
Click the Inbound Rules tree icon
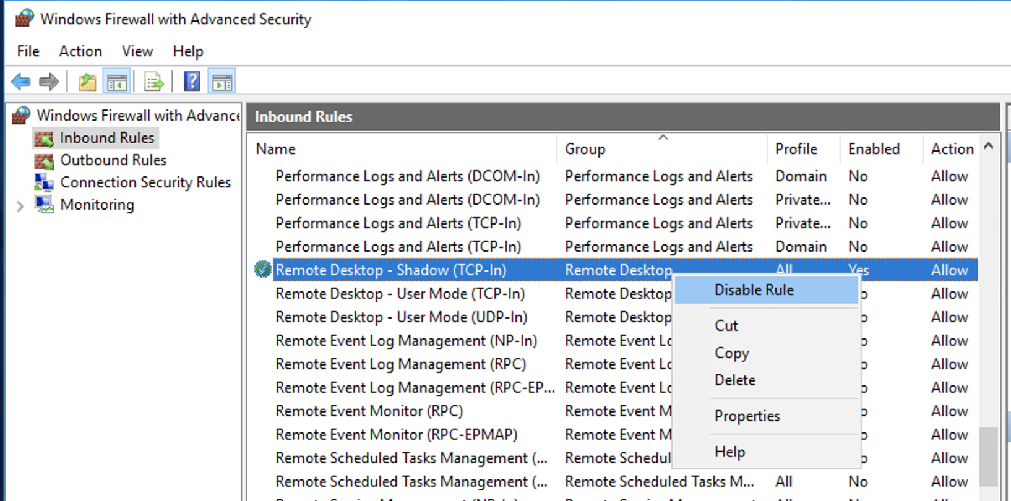click(x=44, y=139)
